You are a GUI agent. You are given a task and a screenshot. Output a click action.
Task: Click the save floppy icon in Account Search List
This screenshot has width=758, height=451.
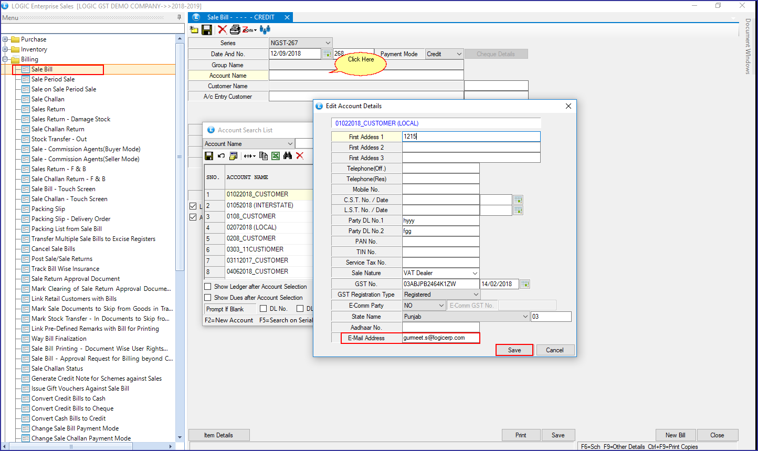[x=209, y=156]
